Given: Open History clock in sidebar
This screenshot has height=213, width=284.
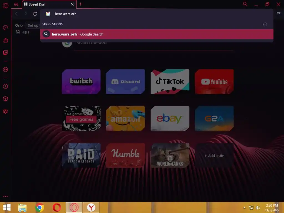Looking at the screenshot, I should click(6, 87).
